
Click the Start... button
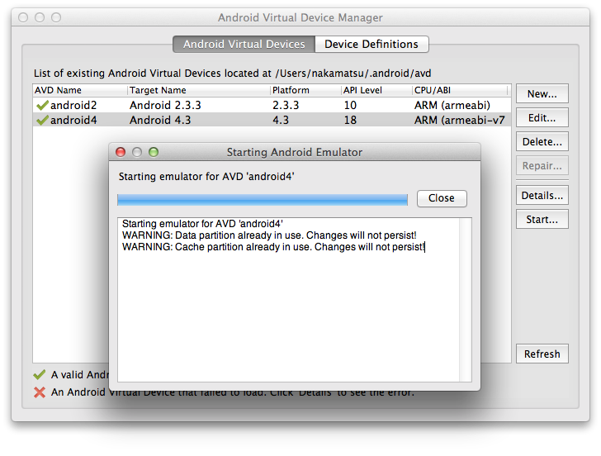point(542,220)
